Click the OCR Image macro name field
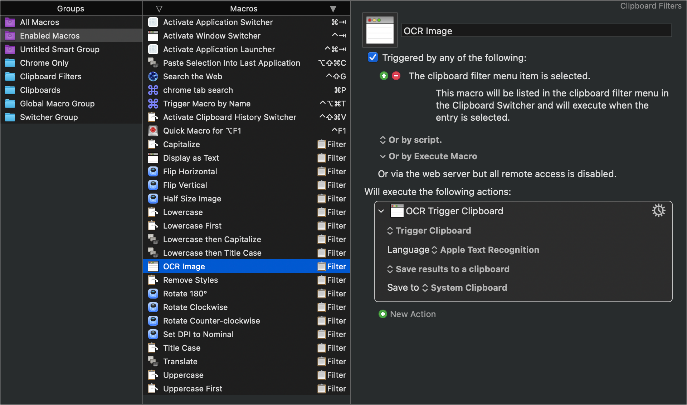687x405 pixels. (536, 31)
